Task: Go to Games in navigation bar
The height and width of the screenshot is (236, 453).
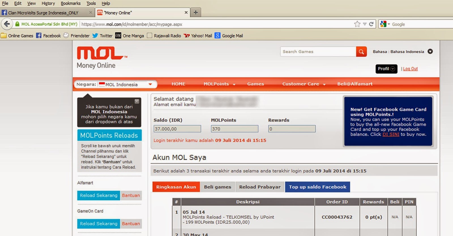Action: pyautogui.click(x=255, y=84)
